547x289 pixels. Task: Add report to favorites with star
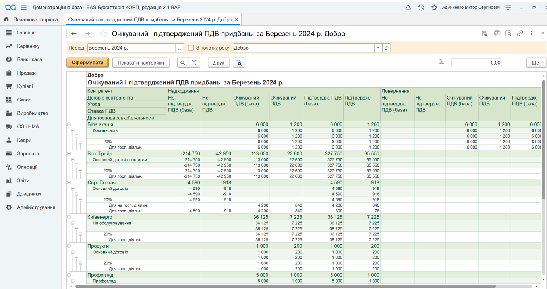pyautogui.click(x=103, y=34)
